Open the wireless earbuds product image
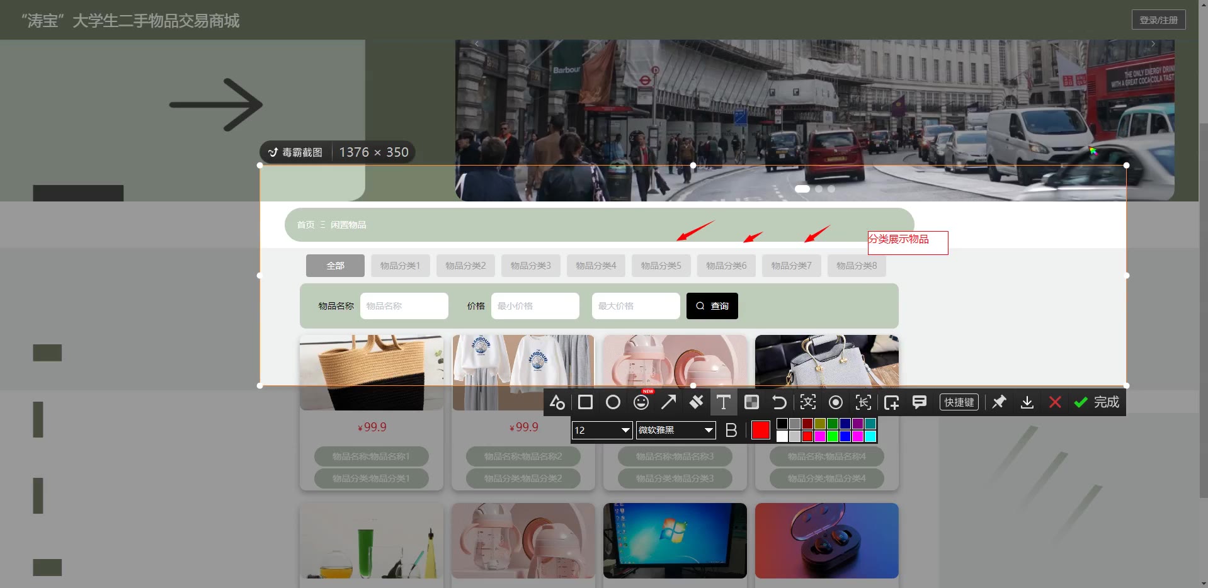Image resolution: width=1208 pixels, height=588 pixels. pos(827,541)
